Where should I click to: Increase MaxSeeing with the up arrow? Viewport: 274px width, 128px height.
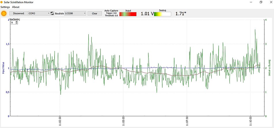[16, 22]
